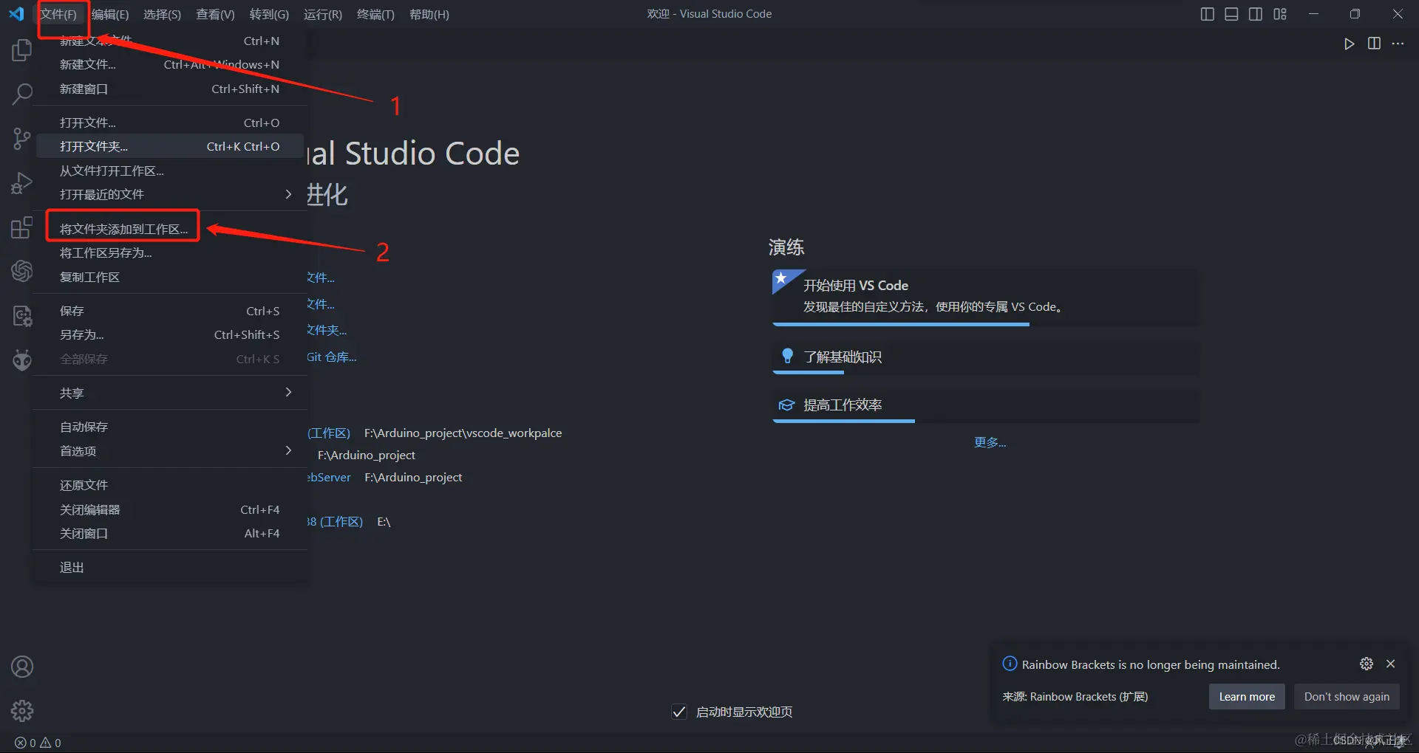The image size is (1419, 753).
Task: Open the '文件(F)' menu
Action: 58,14
